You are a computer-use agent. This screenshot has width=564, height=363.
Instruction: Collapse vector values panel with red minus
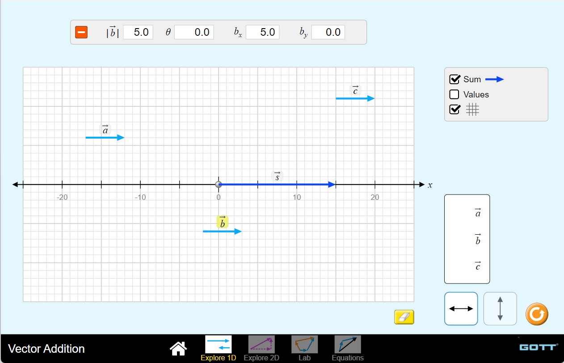tap(81, 32)
